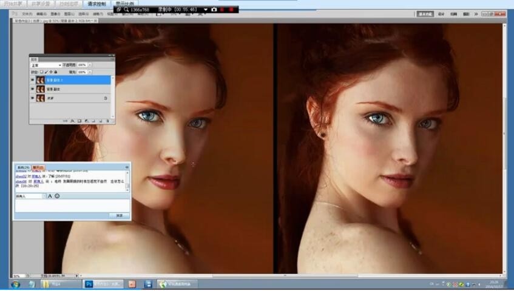Click the magnifier icon on recorder bar
The height and width of the screenshot is (291, 514).
pyautogui.click(x=126, y=10)
